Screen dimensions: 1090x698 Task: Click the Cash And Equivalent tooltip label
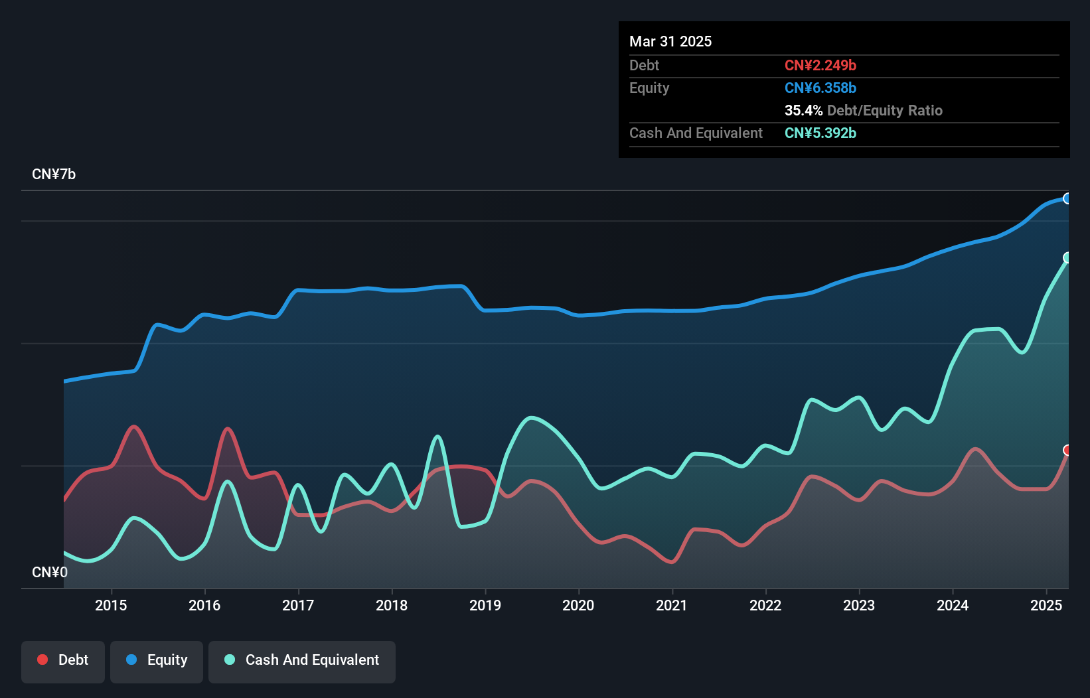(696, 133)
